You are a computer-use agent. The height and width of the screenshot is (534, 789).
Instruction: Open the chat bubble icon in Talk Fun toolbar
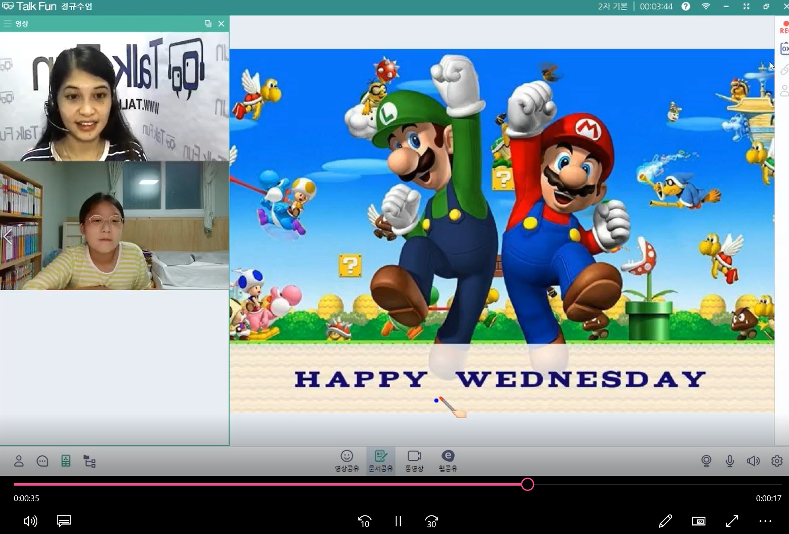click(42, 461)
